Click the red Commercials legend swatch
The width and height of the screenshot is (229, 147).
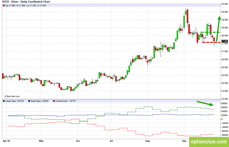pyautogui.click(x=54, y=101)
